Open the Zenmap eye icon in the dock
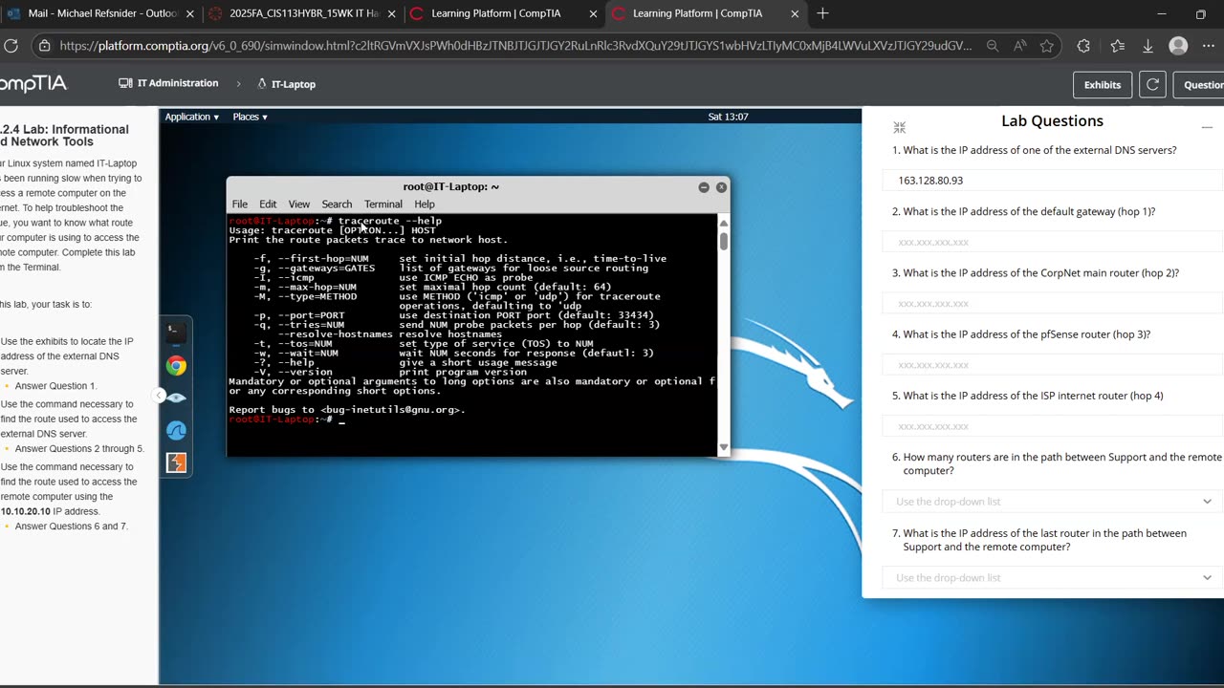The height and width of the screenshot is (688, 1224). (x=176, y=398)
